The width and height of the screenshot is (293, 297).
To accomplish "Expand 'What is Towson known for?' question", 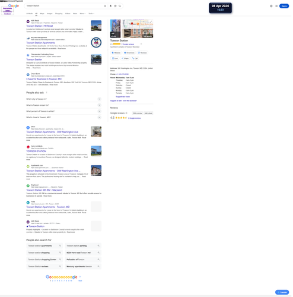I will [64, 105].
